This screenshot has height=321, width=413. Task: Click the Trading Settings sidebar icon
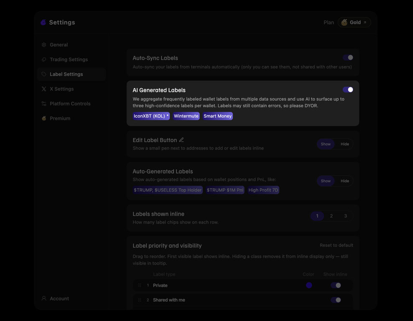click(44, 59)
